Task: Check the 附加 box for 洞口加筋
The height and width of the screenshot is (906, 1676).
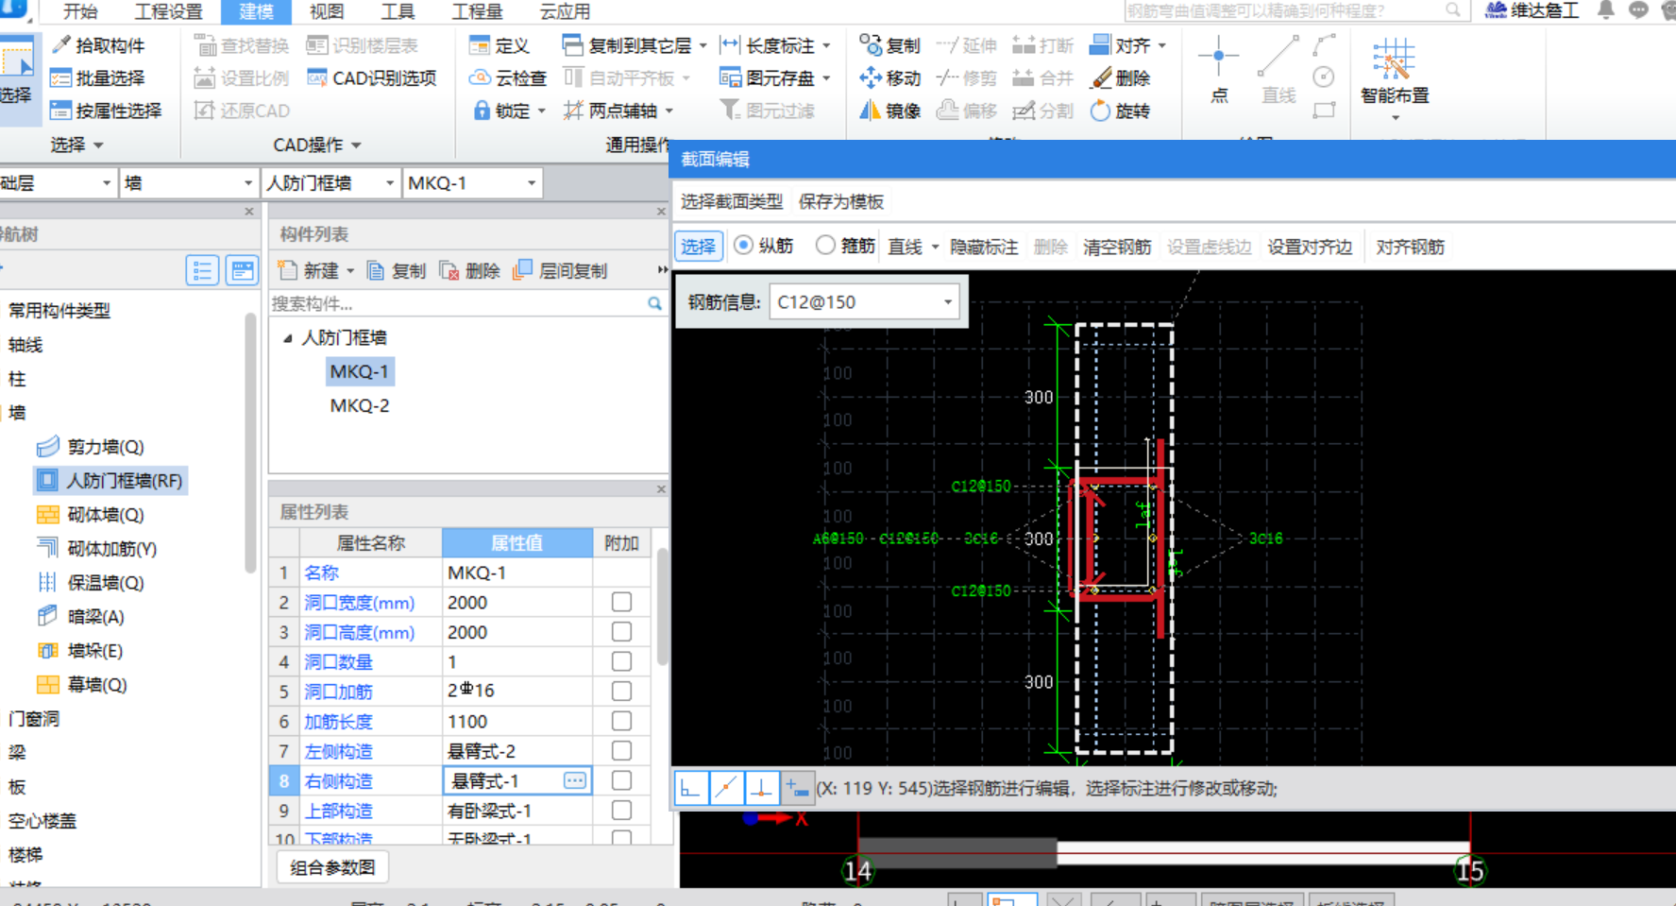Action: click(621, 691)
